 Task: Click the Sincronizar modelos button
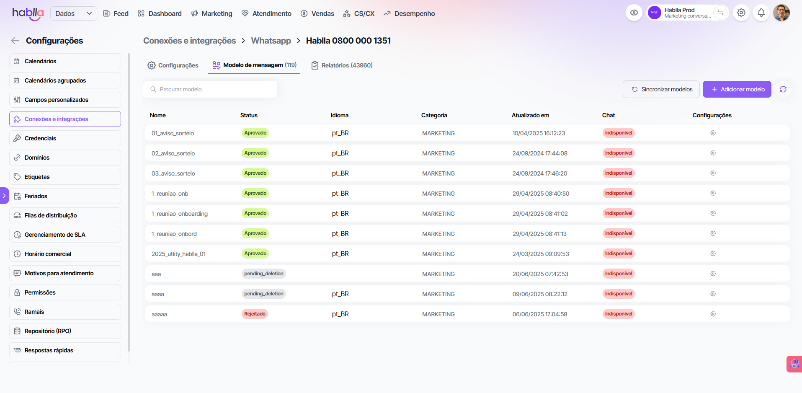click(661, 89)
